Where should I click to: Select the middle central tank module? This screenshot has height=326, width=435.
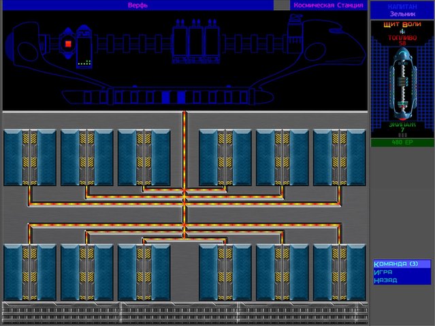click(196, 42)
